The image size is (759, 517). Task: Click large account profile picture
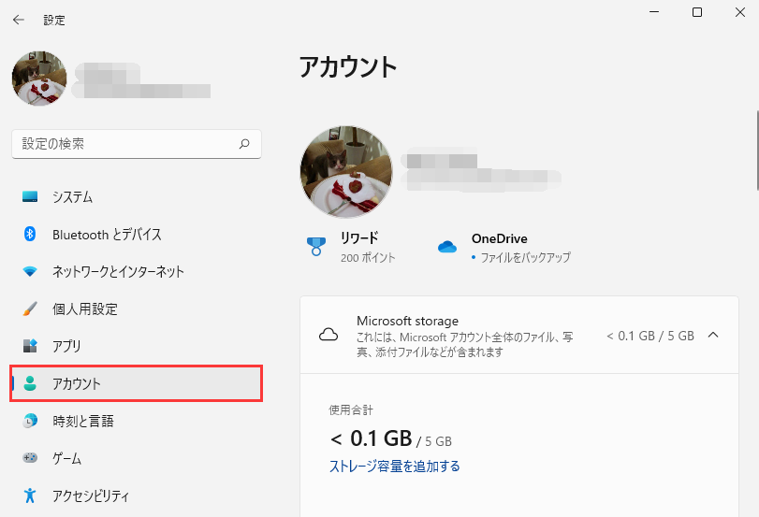point(346,172)
